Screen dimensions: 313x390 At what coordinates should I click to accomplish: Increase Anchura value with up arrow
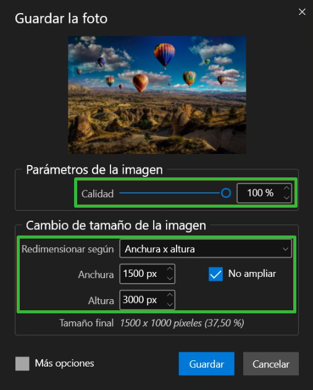pyautogui.click(x=170, y=269)
